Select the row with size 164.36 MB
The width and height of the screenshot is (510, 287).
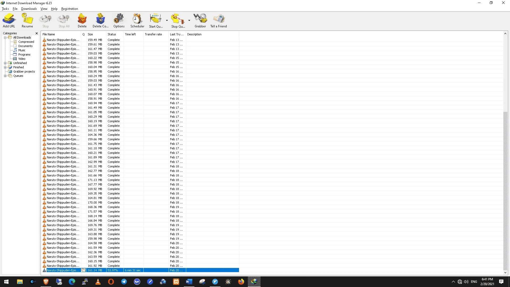point(140,135)
